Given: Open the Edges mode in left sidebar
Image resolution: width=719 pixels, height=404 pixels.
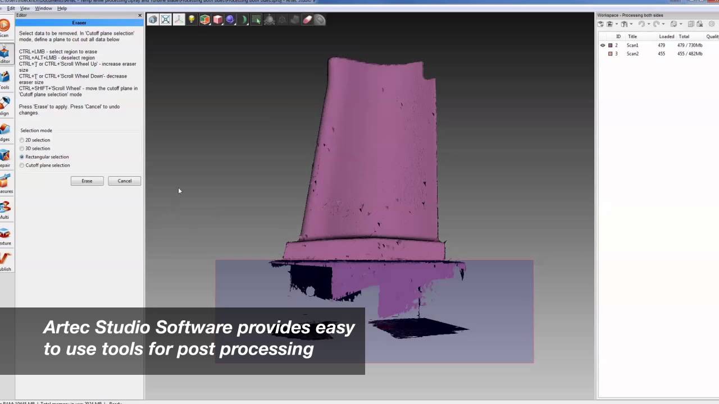Looking at the screenshot, I should (x=4, y=132).
